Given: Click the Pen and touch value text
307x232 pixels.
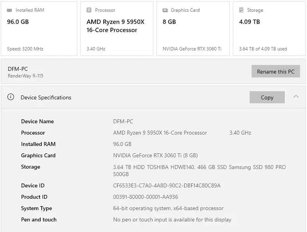Looking at the screenshot, I should tap(172, 219).
